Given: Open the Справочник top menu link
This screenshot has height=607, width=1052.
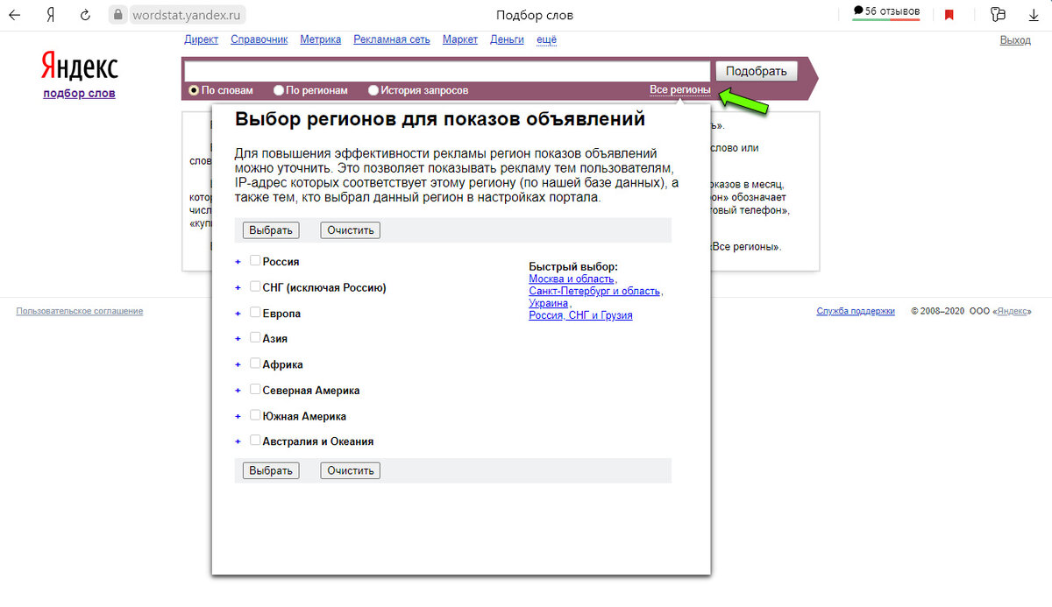Looking at the screenshot, I should click(259, 39).
